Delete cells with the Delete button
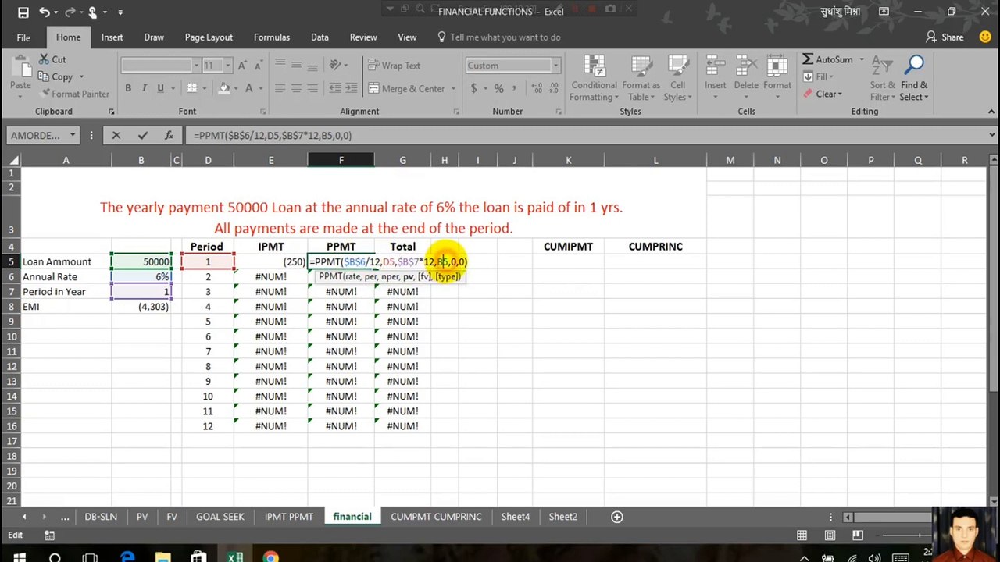Screen dimensions: 1000x562 click(x=746, y=75)
